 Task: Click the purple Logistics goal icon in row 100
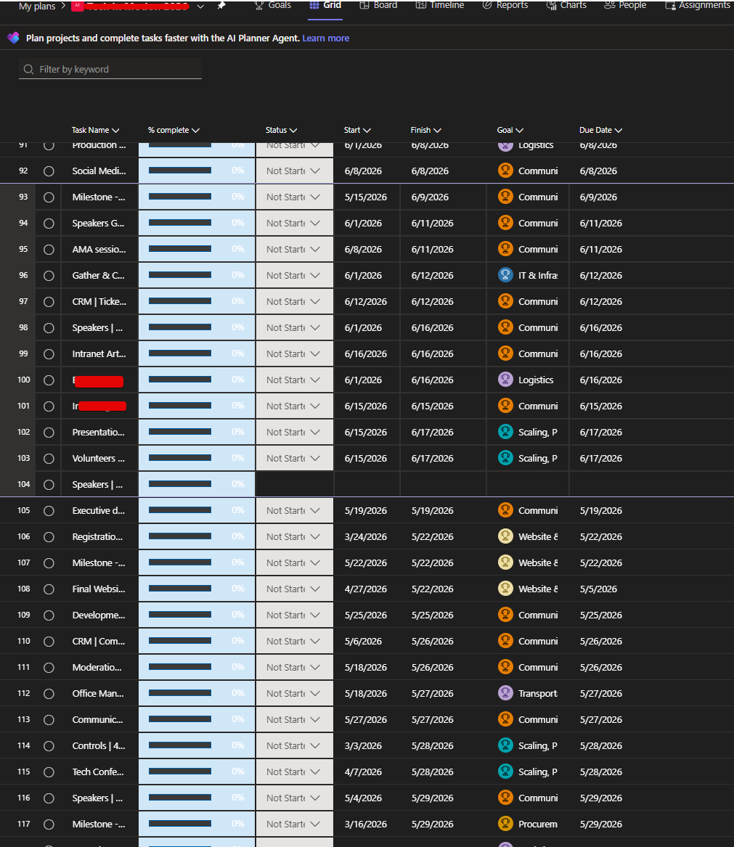coord(505,379)
